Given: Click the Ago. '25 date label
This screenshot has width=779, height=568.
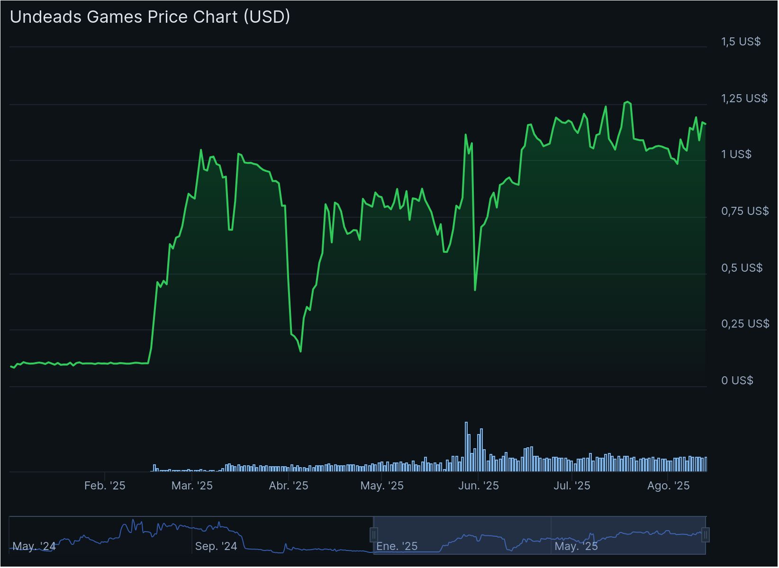Looking at the screenshot, I should [669, 486].
